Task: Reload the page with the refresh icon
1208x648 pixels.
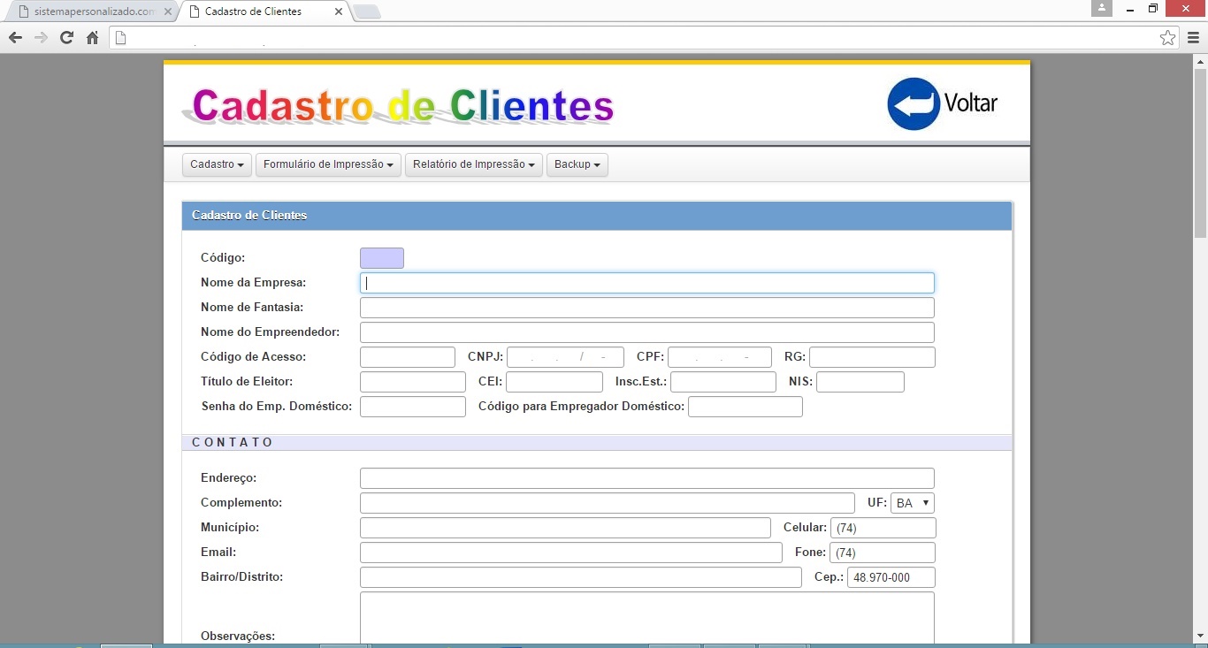Action: pos(66,38)
